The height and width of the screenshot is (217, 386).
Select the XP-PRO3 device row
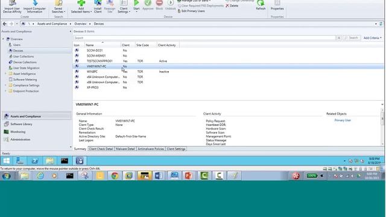coord(228,87)
